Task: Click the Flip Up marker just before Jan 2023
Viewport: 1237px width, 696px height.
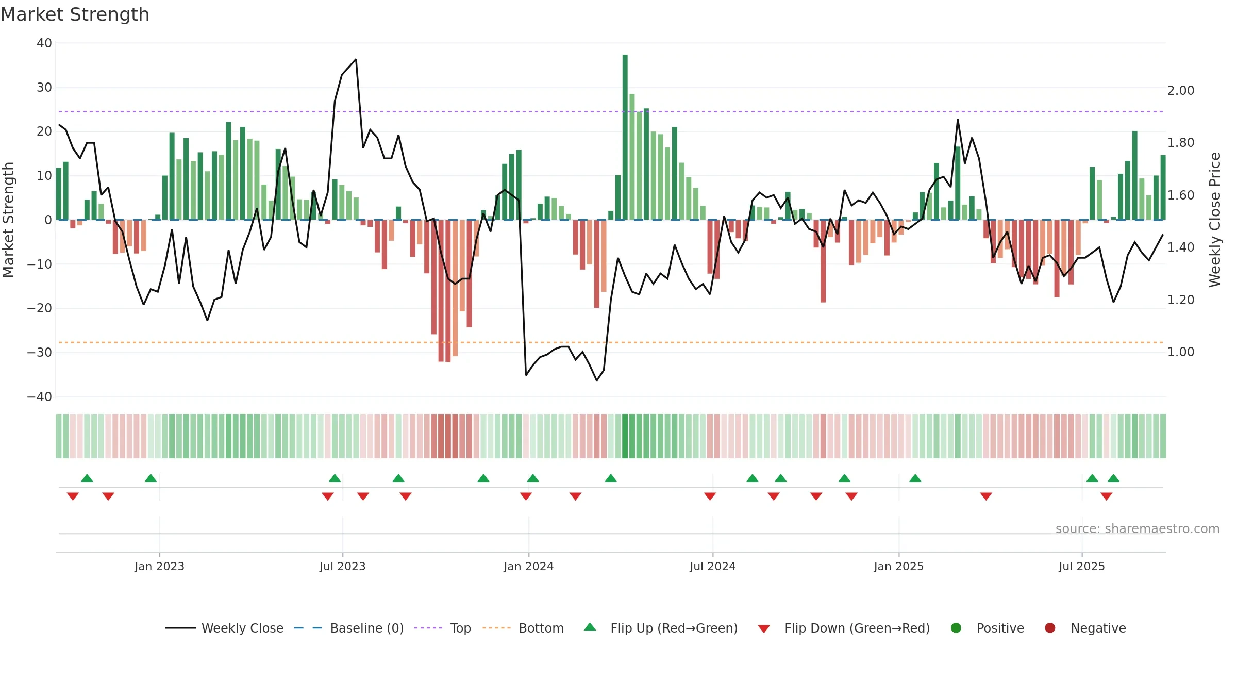Action: [151, 478]
